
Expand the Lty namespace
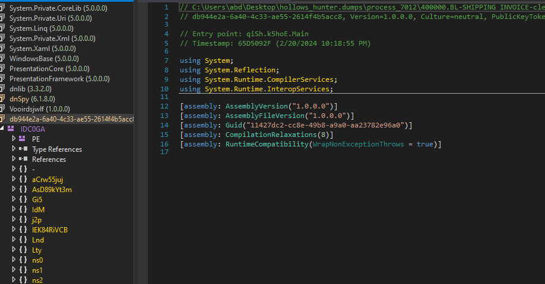coord(14,249)
